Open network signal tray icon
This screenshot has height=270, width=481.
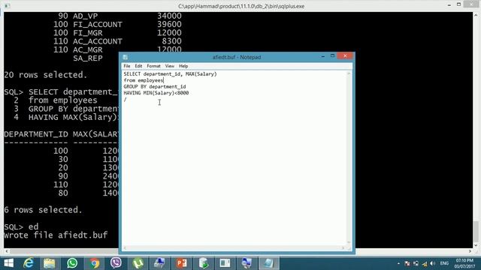click(424, 263)
